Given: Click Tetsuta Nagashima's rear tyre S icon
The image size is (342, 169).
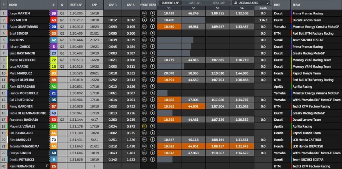Looking at the screenshot, I should pyautogui.click(x=153, y=146).
